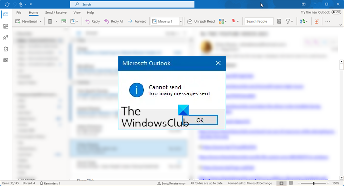
Task: Click the Search People field
Action: pyautogui.click(x=259, y=21)
